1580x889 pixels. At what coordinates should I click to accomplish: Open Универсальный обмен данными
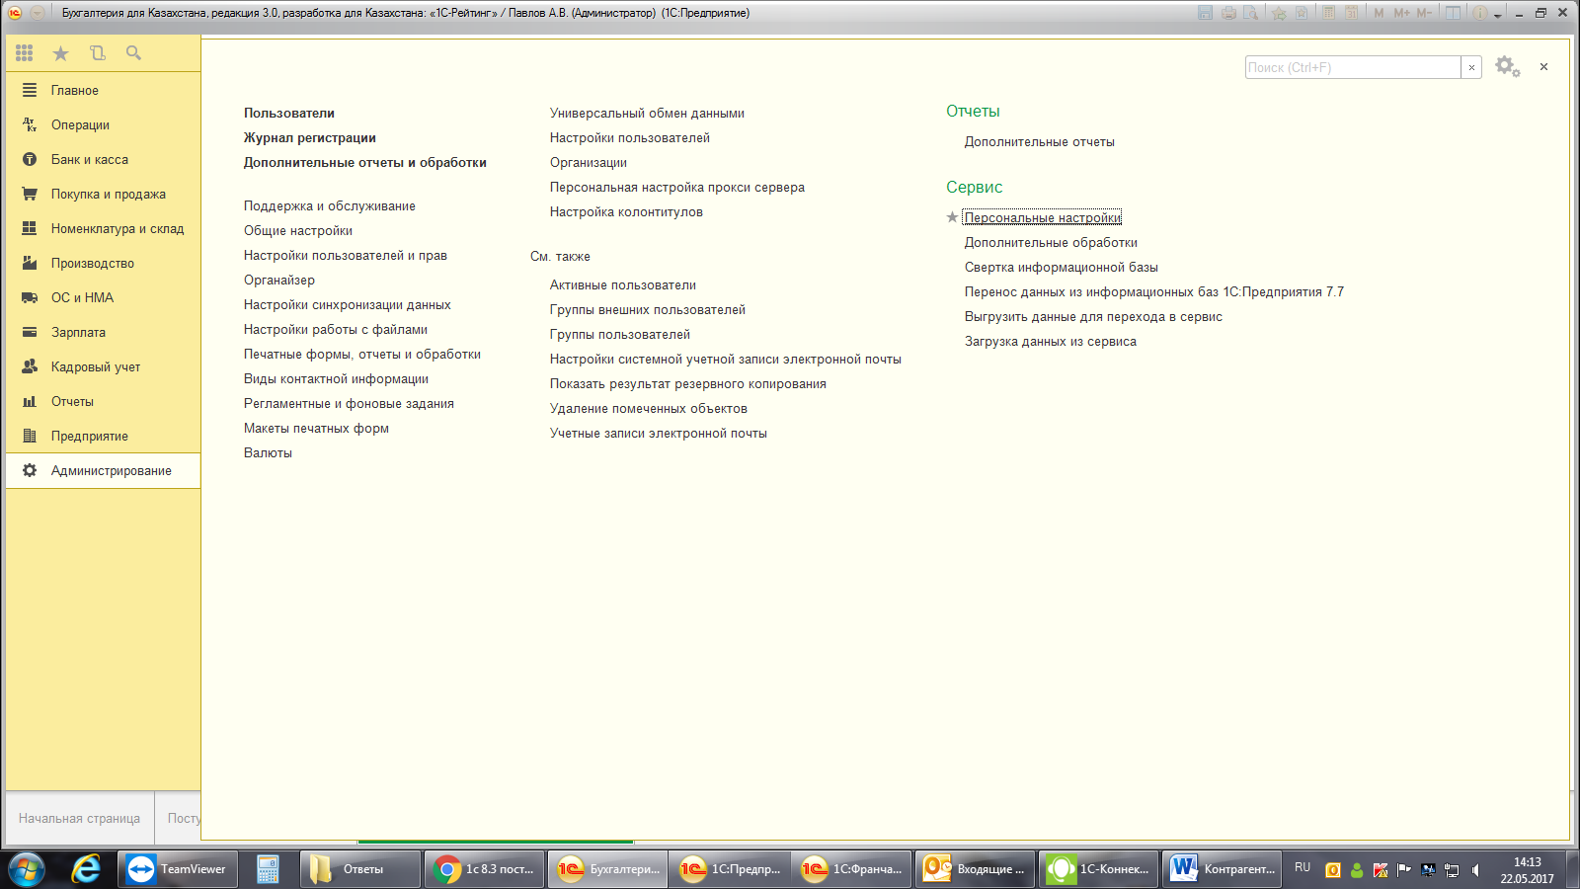(648, 113)
